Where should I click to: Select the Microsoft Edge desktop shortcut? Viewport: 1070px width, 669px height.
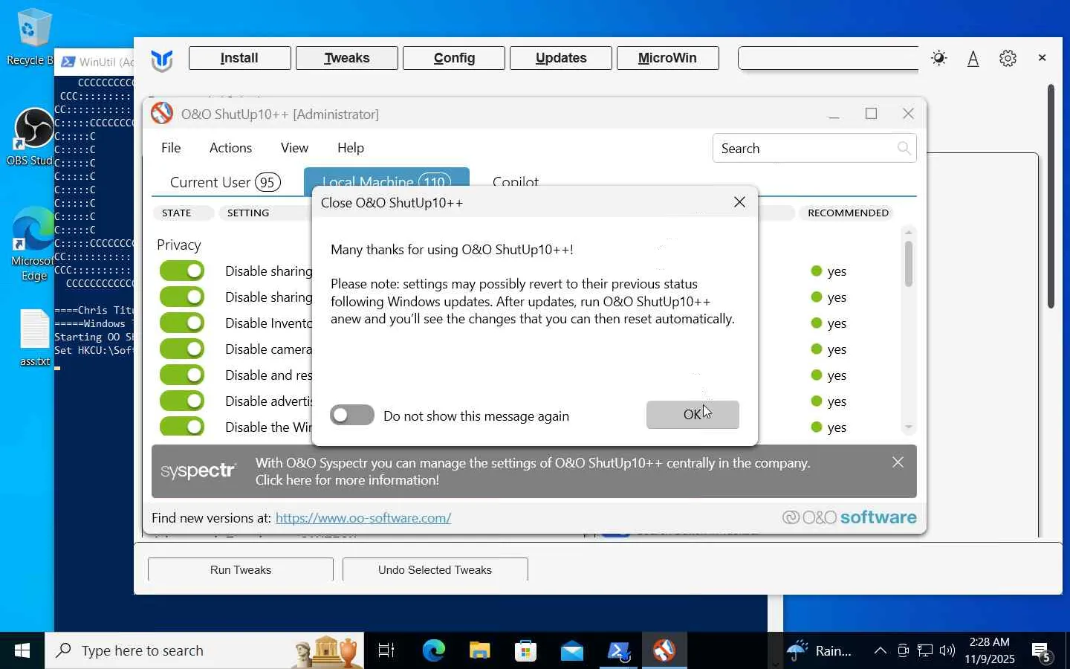(x=33, y=245)
